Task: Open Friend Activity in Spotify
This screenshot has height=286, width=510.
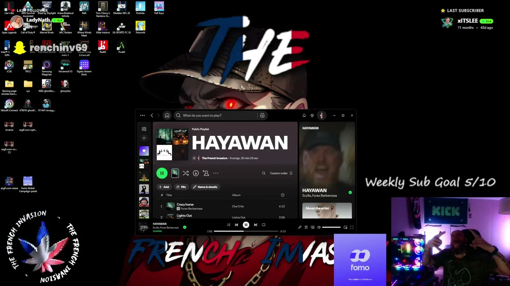Action: [x=312, y=116]
